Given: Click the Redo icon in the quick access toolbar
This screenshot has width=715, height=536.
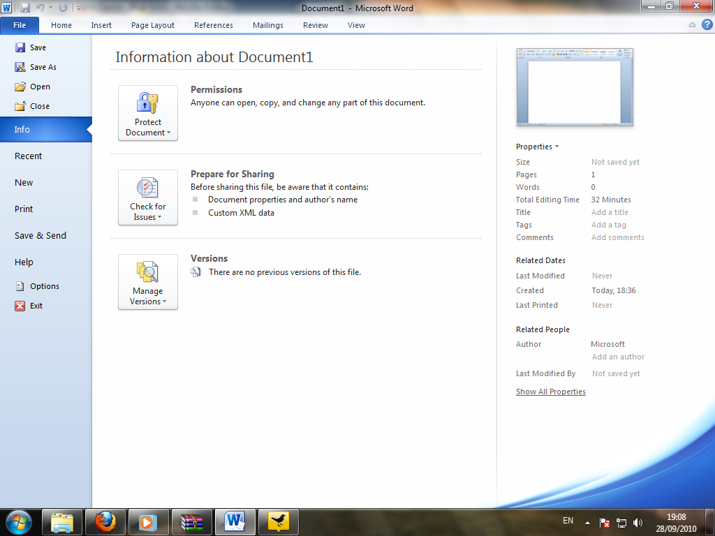Looking at the screenshot, I should pos(63,8).
